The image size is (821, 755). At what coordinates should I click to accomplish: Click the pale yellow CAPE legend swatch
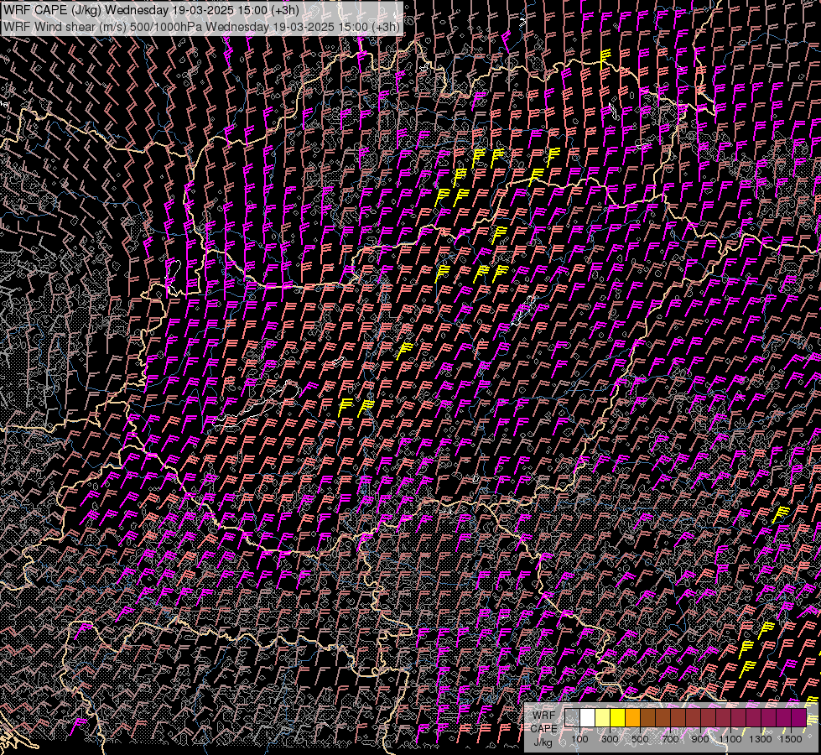point(603,718)
